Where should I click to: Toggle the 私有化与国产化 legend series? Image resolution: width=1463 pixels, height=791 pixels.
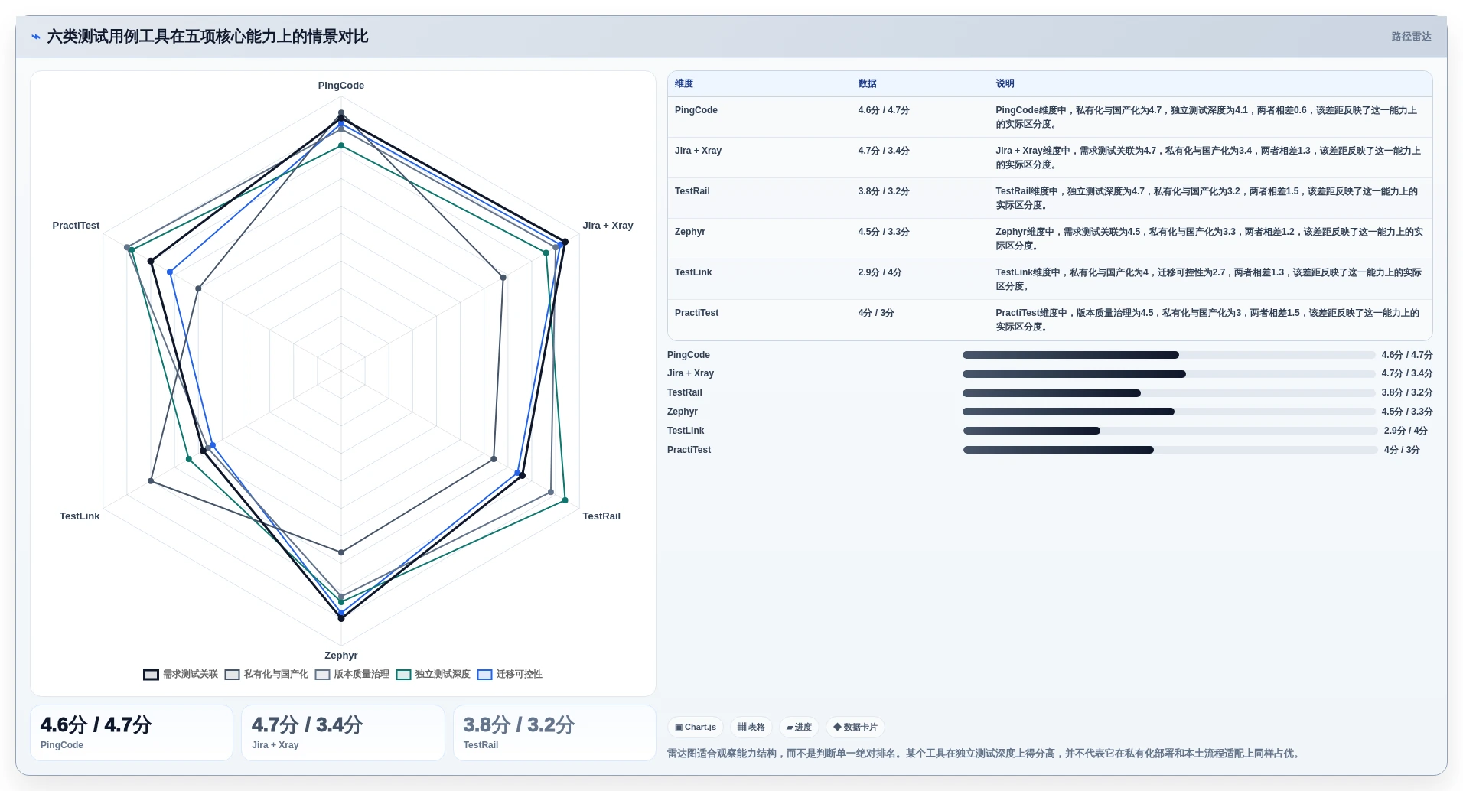click(x=266, y=675)
